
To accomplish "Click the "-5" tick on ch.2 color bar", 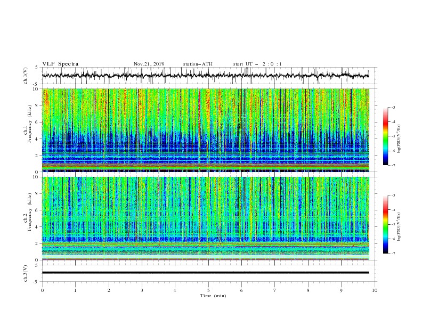I will (x=393, y=224).
